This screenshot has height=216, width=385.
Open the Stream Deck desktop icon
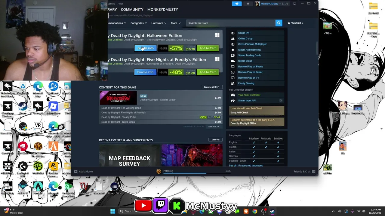tap(114, 188)
